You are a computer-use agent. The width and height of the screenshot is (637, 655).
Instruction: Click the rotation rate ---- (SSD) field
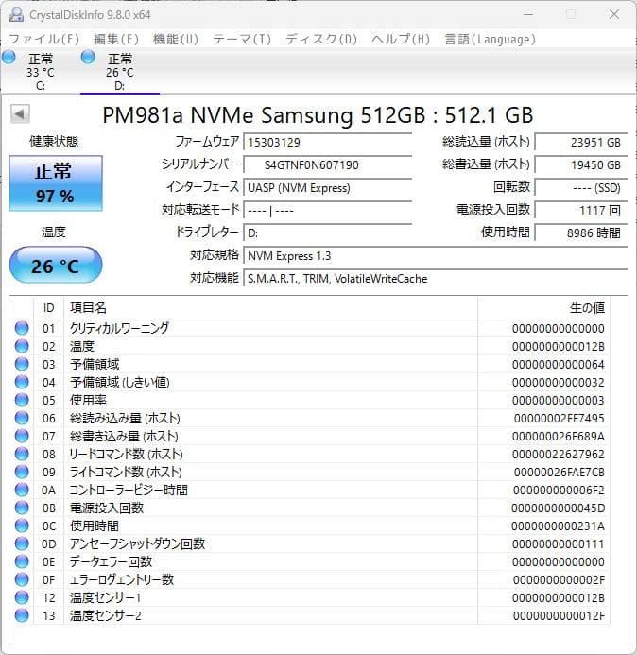click(581, 187)
